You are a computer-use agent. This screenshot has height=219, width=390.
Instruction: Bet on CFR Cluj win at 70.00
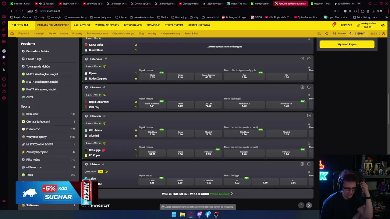pos(208,105)
